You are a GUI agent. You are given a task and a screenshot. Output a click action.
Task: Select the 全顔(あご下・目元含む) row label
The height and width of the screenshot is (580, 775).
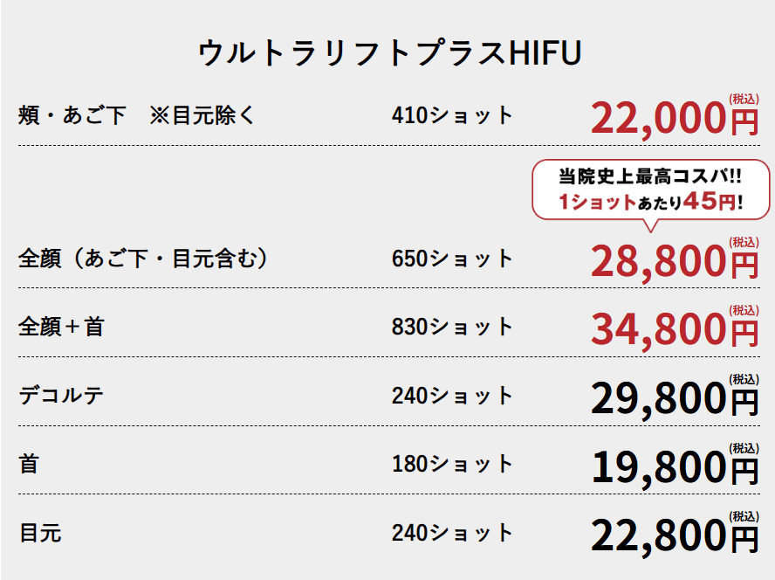point(143,259)
